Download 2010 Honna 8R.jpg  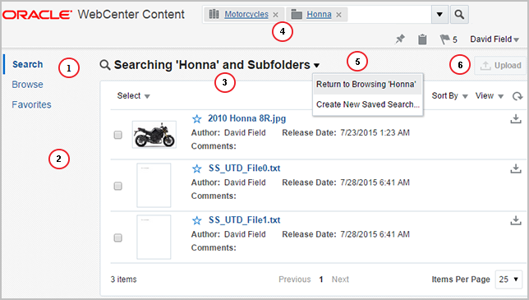pyautogui.click(x=516, y=119)
